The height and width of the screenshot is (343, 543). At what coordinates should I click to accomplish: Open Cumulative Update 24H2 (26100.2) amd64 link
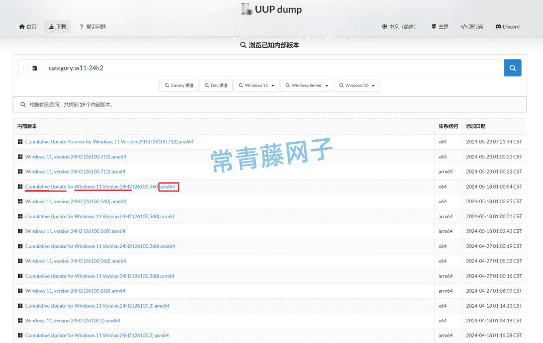click(x=98, y=306)
